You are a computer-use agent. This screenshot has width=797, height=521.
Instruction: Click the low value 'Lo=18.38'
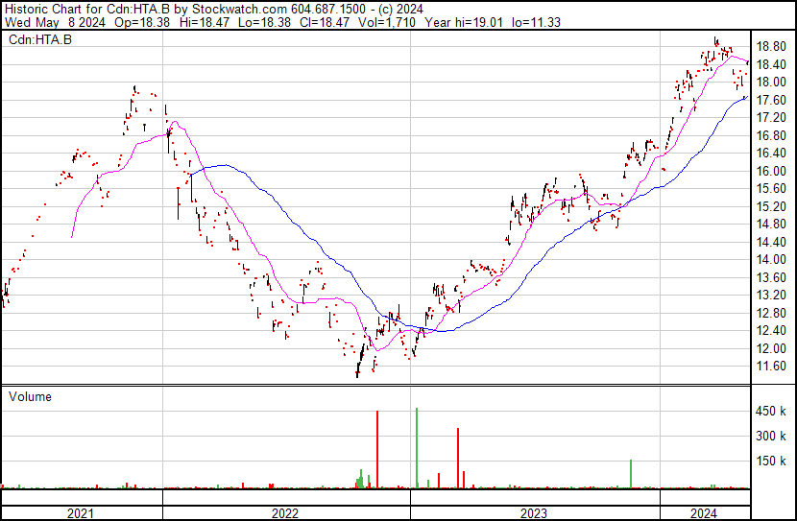pyautogui.click(x=264, y=22)
